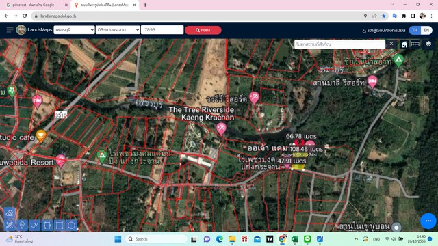
Task: Select the polyline drawing tool
Action: (x=35, y=225)
